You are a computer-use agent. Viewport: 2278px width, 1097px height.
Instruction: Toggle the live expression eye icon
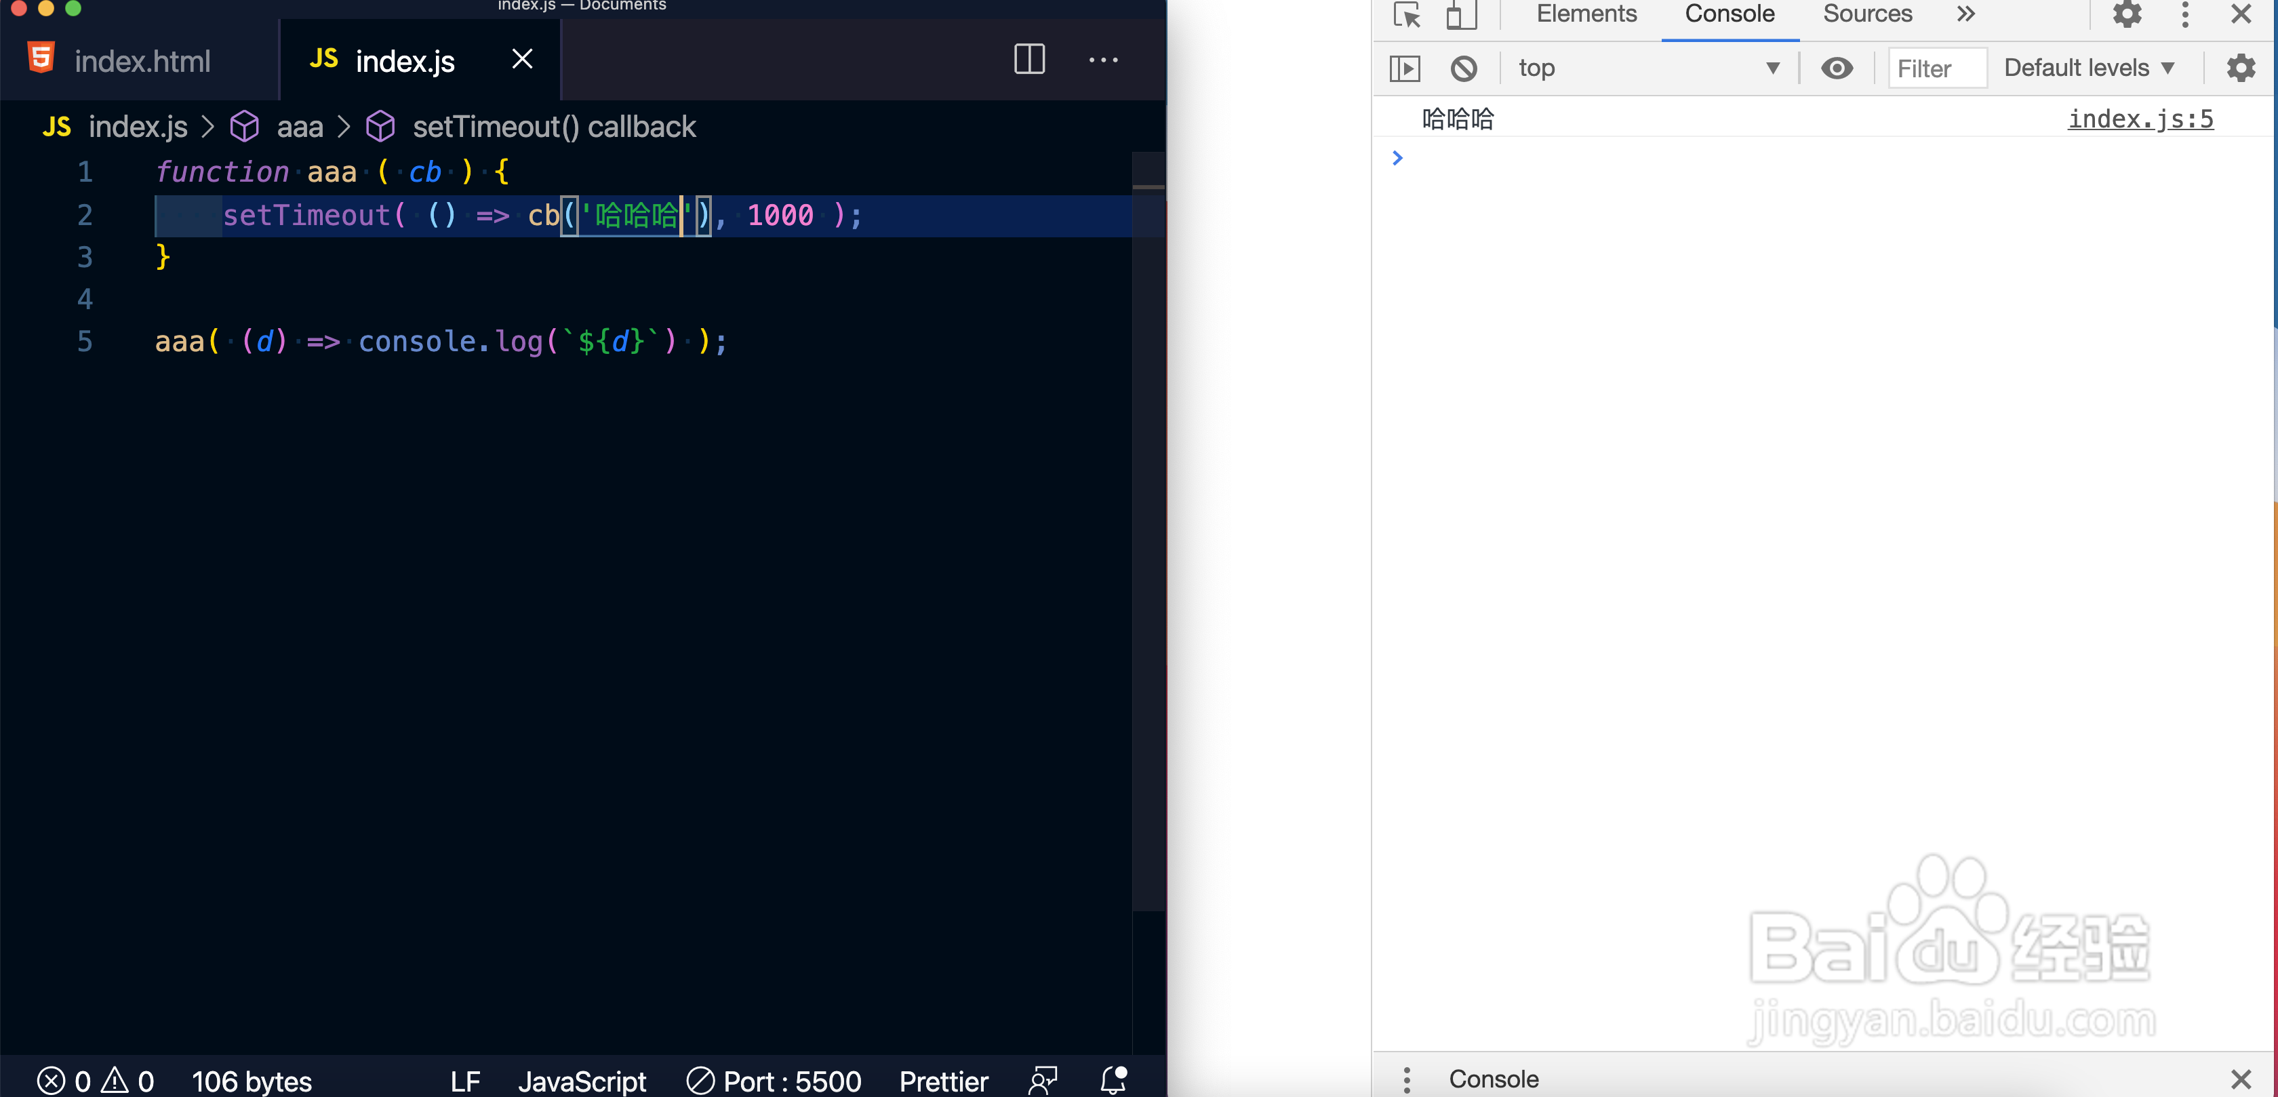click(x=1837, y=68)
